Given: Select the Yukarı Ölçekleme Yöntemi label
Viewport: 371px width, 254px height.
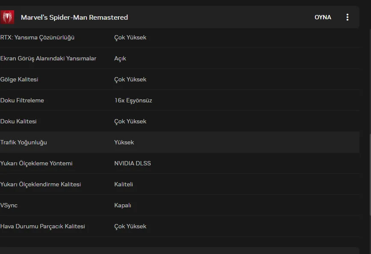Looking at the screenshot, I should click(x=36, y=163).
